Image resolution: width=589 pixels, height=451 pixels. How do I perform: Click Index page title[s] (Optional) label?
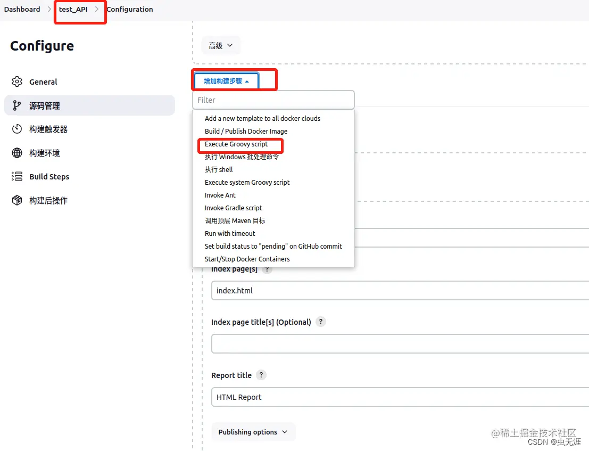point(261,322)
